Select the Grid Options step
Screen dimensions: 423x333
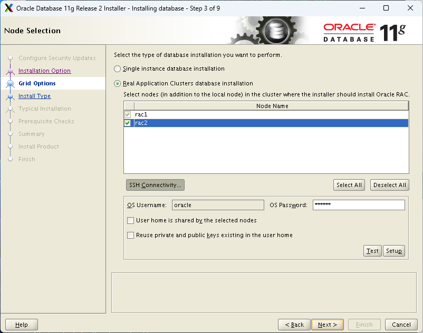click(37, 83)
